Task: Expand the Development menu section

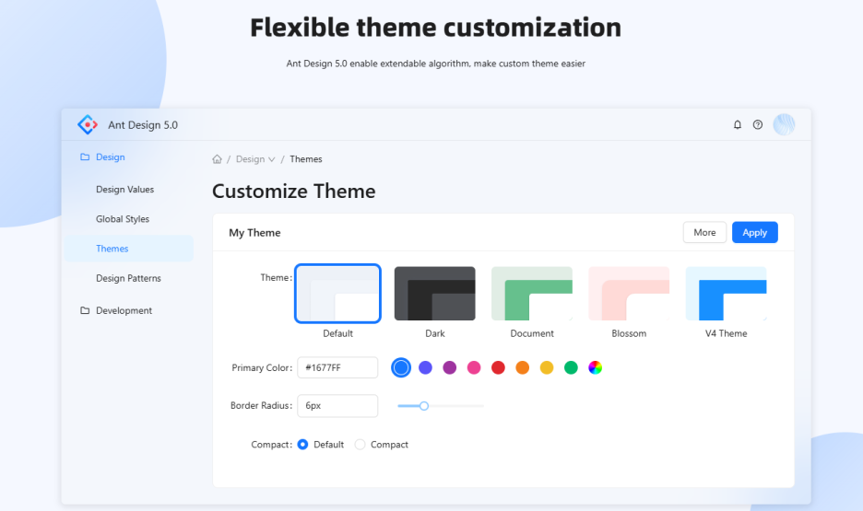Action: tap(129, 310)
